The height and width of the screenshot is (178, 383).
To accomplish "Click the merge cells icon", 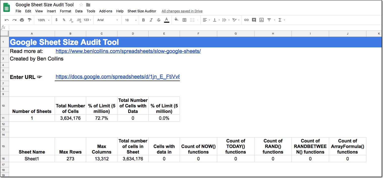I will pyautogui.click(x=192, y=20).
